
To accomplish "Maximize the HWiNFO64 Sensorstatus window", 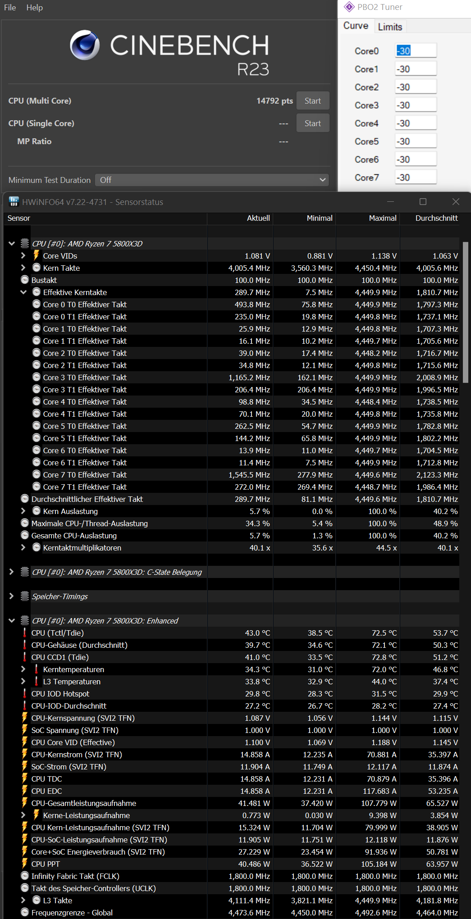I will click(423, 201).
